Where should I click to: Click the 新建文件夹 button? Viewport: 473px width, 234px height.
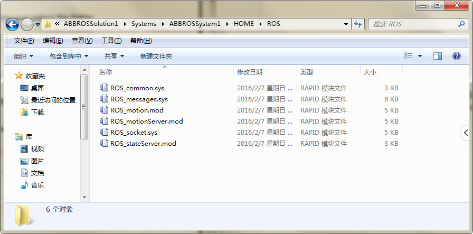pyautogui.click(x=156, y=56)
